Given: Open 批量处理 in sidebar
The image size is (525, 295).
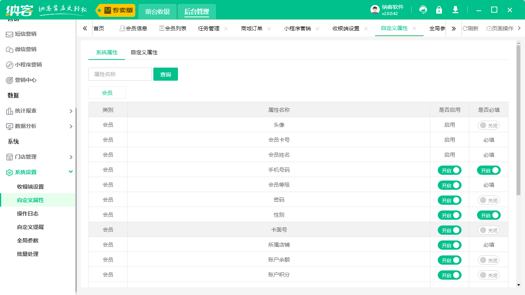Looking at the screenshot, I should (28, 254).
